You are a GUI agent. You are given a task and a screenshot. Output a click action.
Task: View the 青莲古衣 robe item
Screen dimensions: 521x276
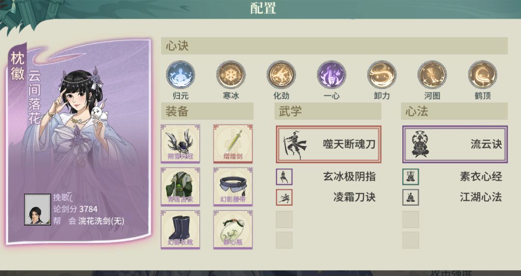tap(180, 186)
